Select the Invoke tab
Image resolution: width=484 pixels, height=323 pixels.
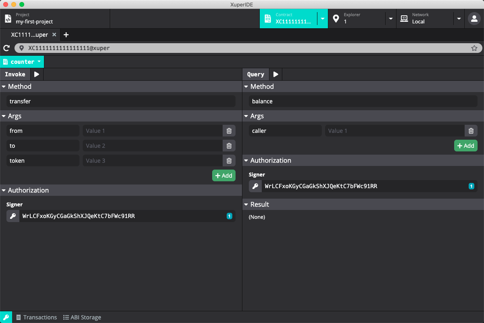tap(15, 74)
